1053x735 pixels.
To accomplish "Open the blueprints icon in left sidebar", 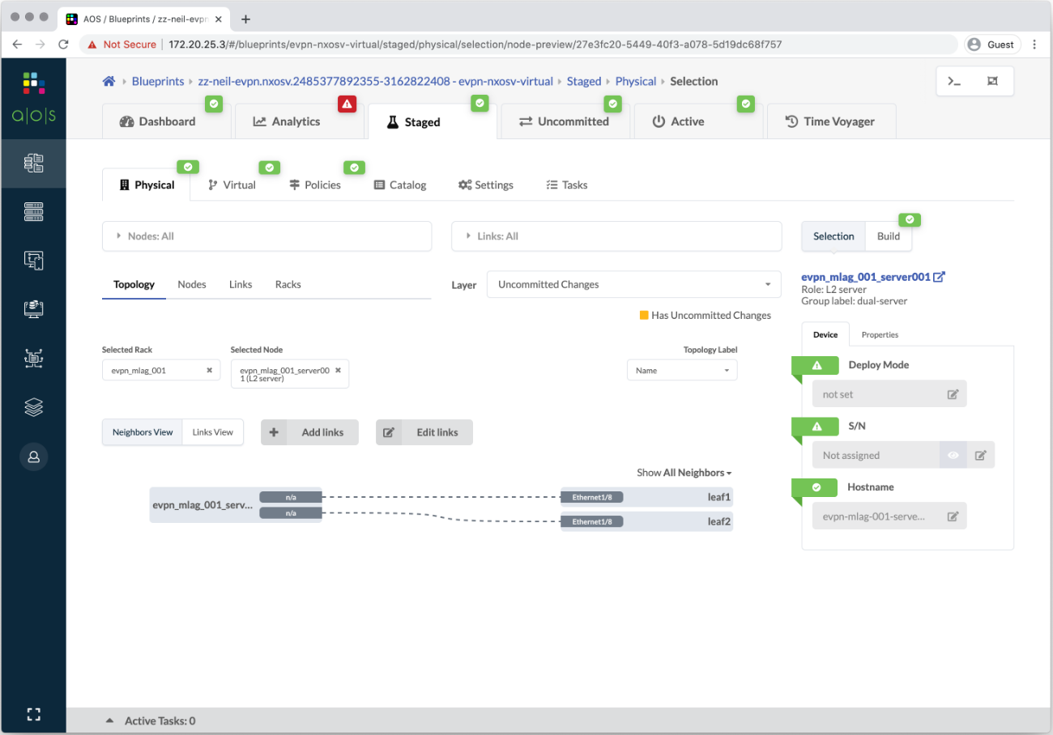I will click(33, 164).
